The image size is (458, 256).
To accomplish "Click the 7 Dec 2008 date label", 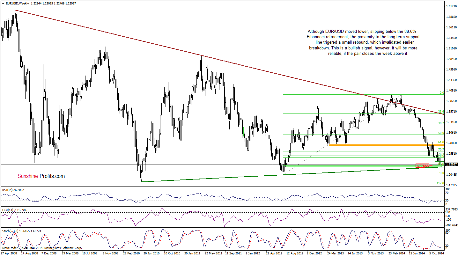I will click(49, 253).
